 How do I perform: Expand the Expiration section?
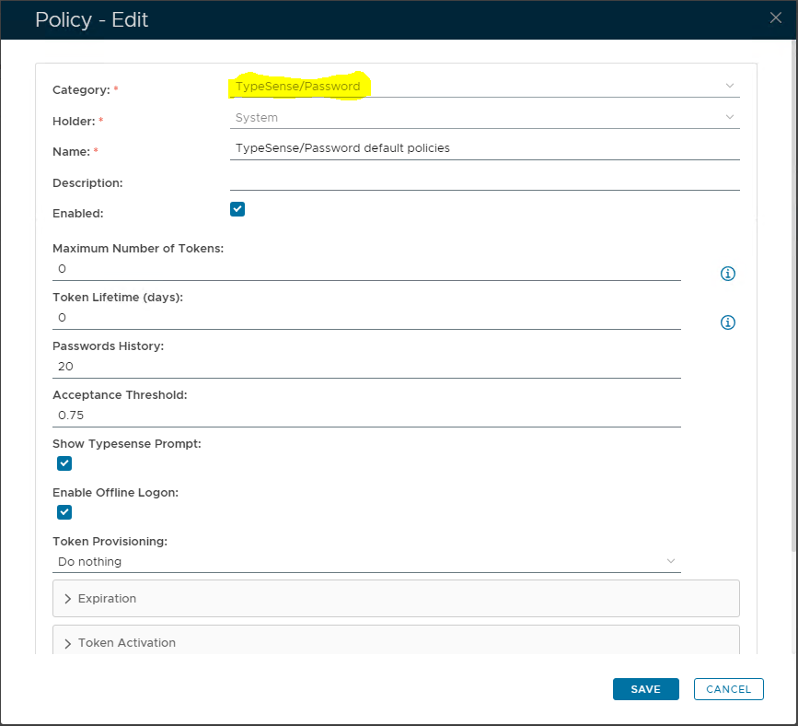point(396,599)
